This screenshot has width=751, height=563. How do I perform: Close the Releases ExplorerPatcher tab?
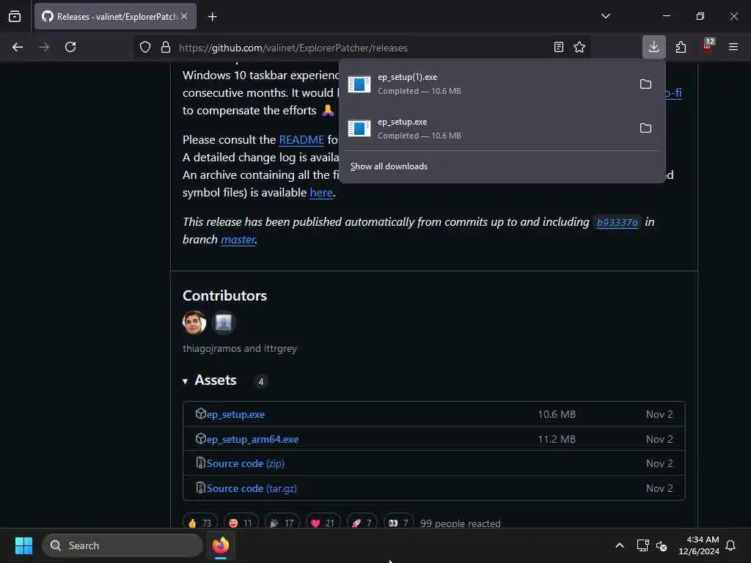[184, 16]
